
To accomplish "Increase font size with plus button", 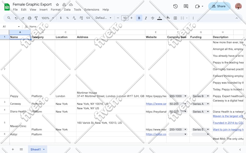I will tap(131, 18).
